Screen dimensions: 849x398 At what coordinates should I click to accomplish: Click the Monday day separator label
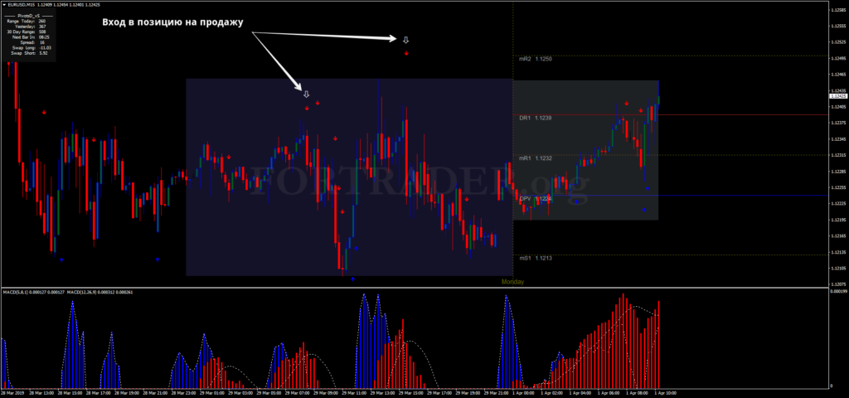512,282
